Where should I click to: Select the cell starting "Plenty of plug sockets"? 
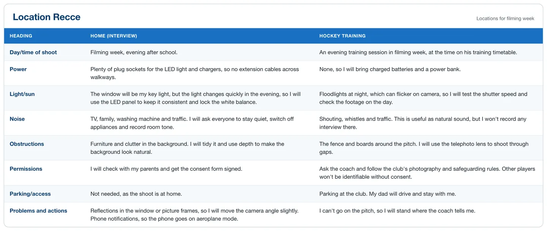point(200,73)
